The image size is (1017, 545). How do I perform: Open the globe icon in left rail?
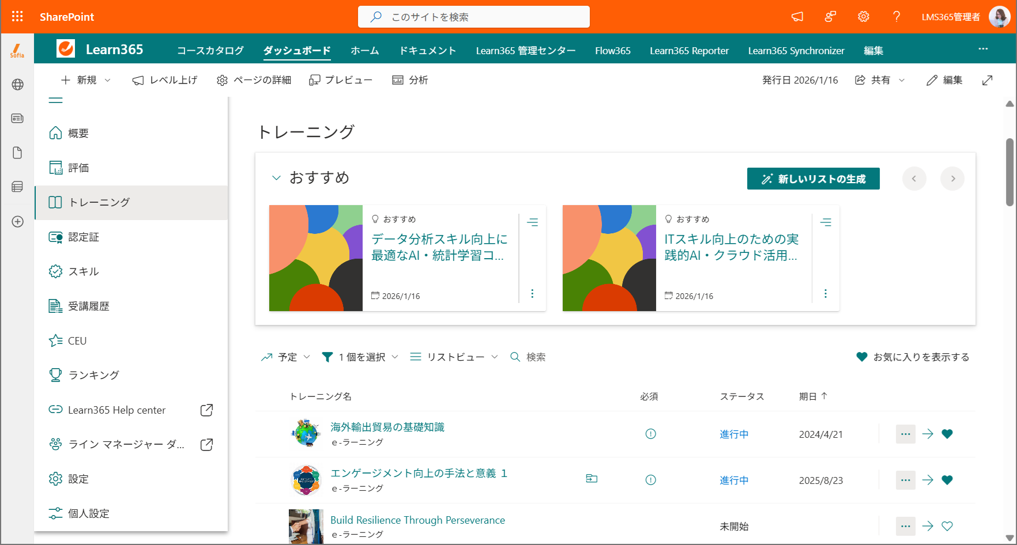click(x=17, y=85)
